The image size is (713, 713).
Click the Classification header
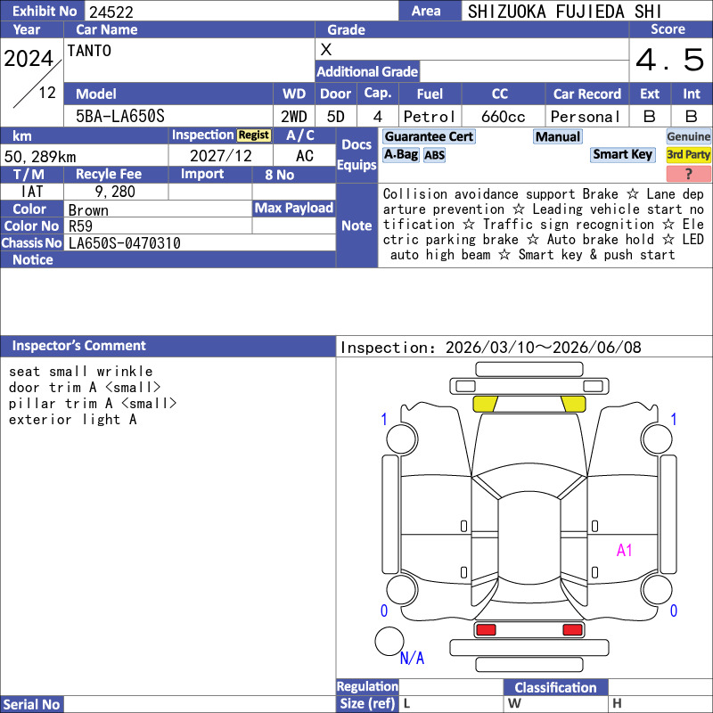[x=555, y=687]
